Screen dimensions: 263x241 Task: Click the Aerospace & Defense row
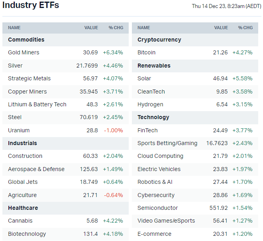(36, 169)
